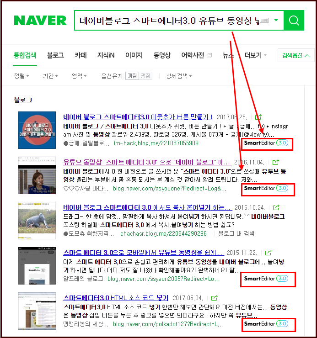Open the 영역 area dropdown
Viewport: 317px width, 338px height.
[79, 76]
